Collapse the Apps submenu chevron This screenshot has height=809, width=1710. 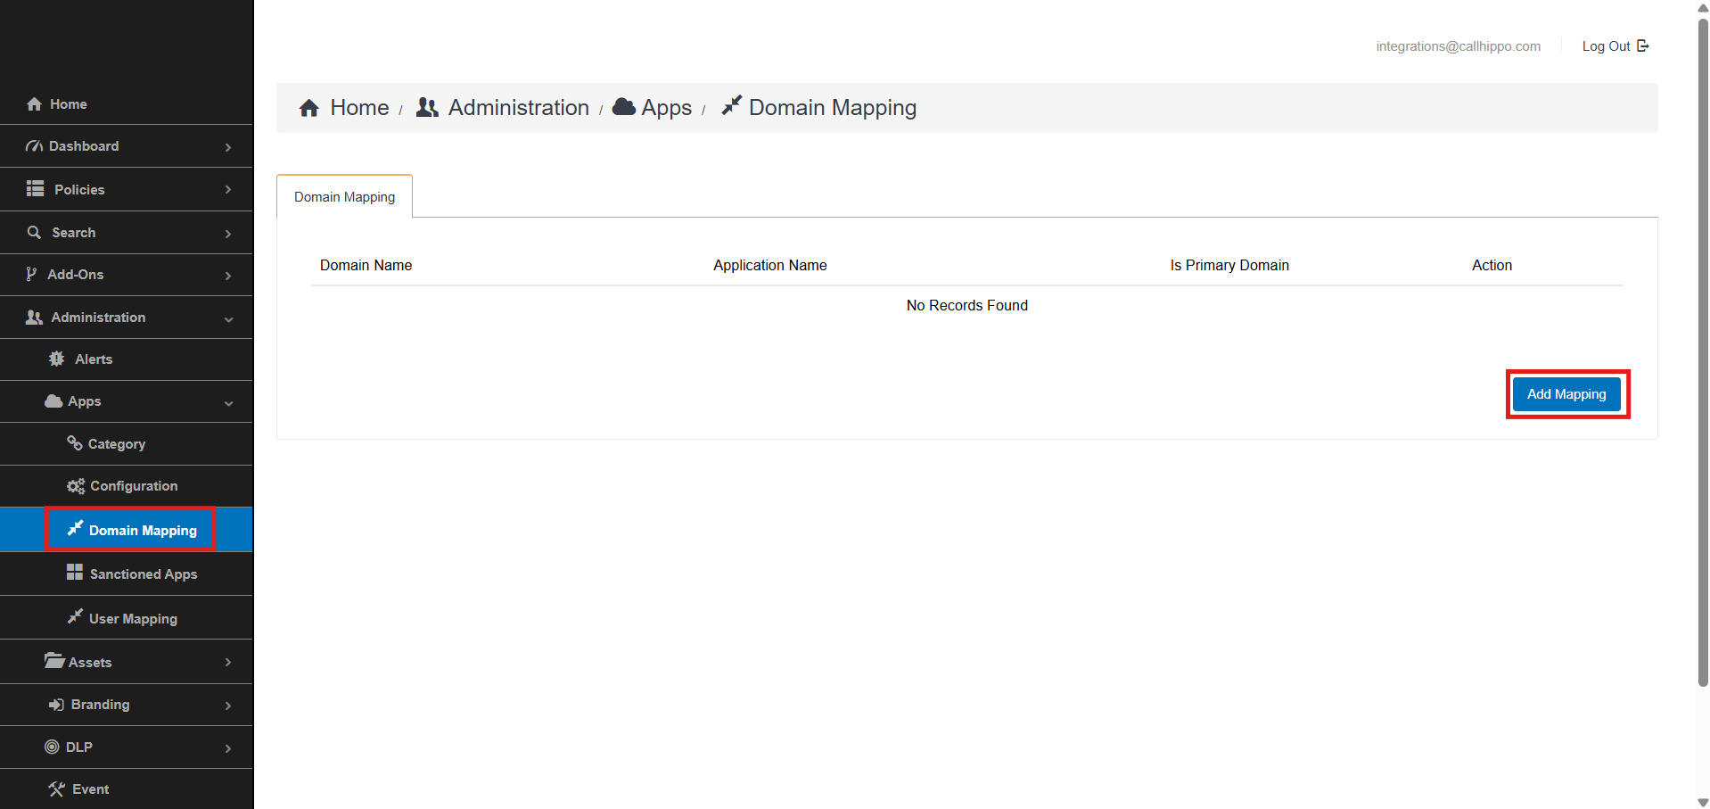tap(228, 403)
